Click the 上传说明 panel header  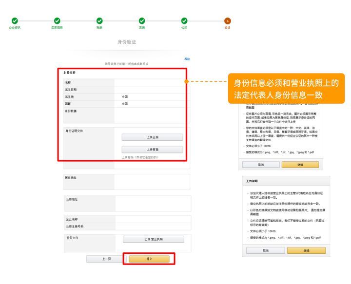tap(286, 181)
